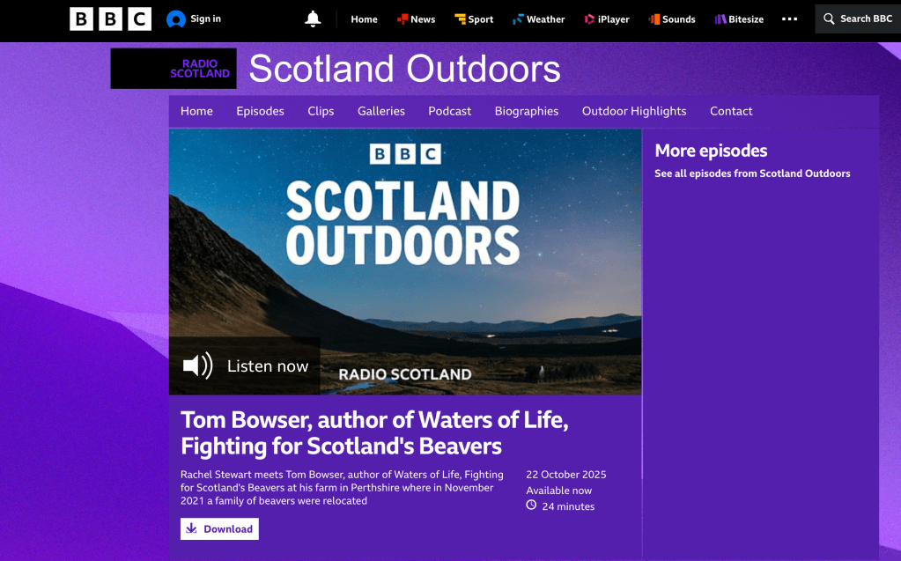Expand the more options ellipsis menu
This screenshot has width=901, height=561.
(x=789, y=19)
